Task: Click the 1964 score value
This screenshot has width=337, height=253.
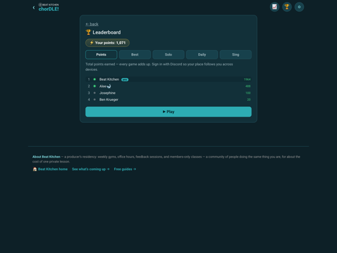Action: (x=247, y=79)
